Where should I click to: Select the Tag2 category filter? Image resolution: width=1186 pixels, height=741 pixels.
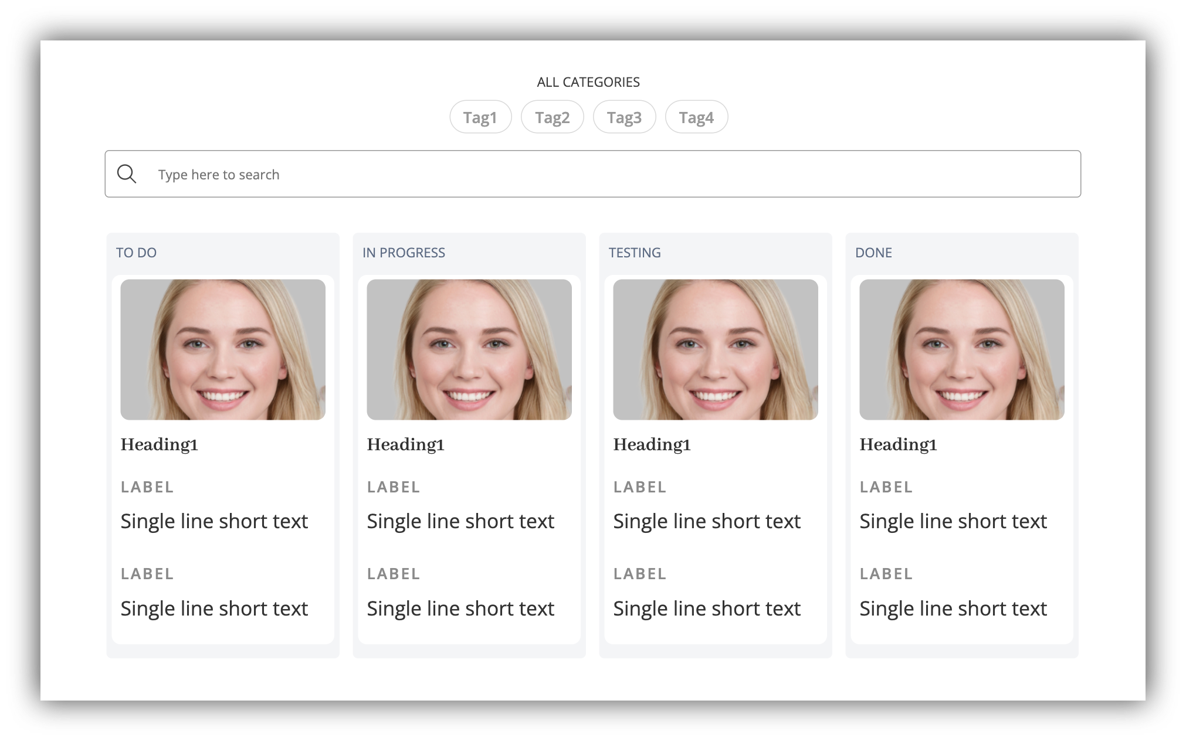[x=552, y=117]
